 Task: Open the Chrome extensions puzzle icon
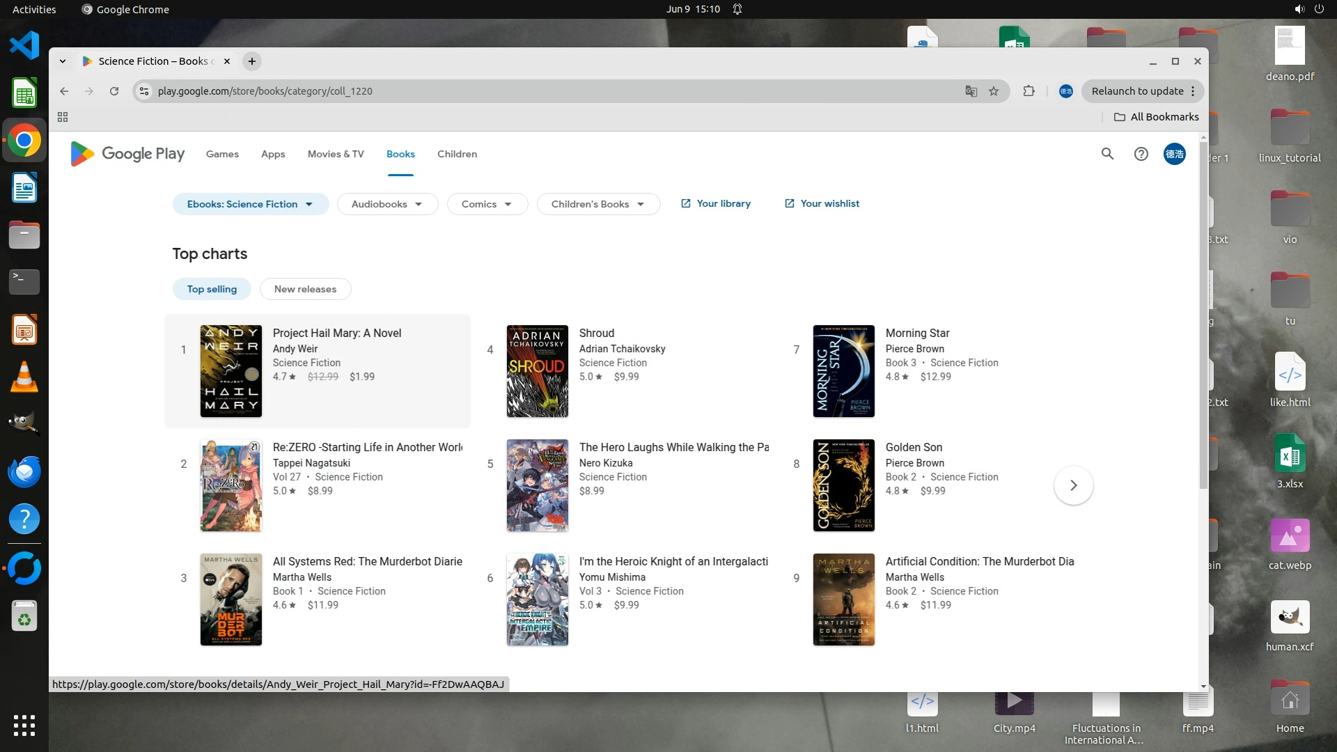[1029, 91]
